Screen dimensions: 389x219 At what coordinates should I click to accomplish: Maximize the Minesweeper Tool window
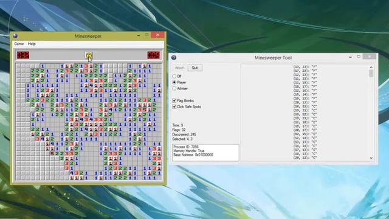pyautogui.click(x=359, y=57)
